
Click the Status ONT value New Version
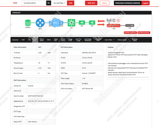pyautogui.click(x=32, y=122)
